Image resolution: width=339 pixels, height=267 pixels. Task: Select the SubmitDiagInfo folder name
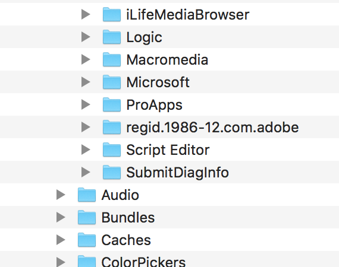(177, 173)
